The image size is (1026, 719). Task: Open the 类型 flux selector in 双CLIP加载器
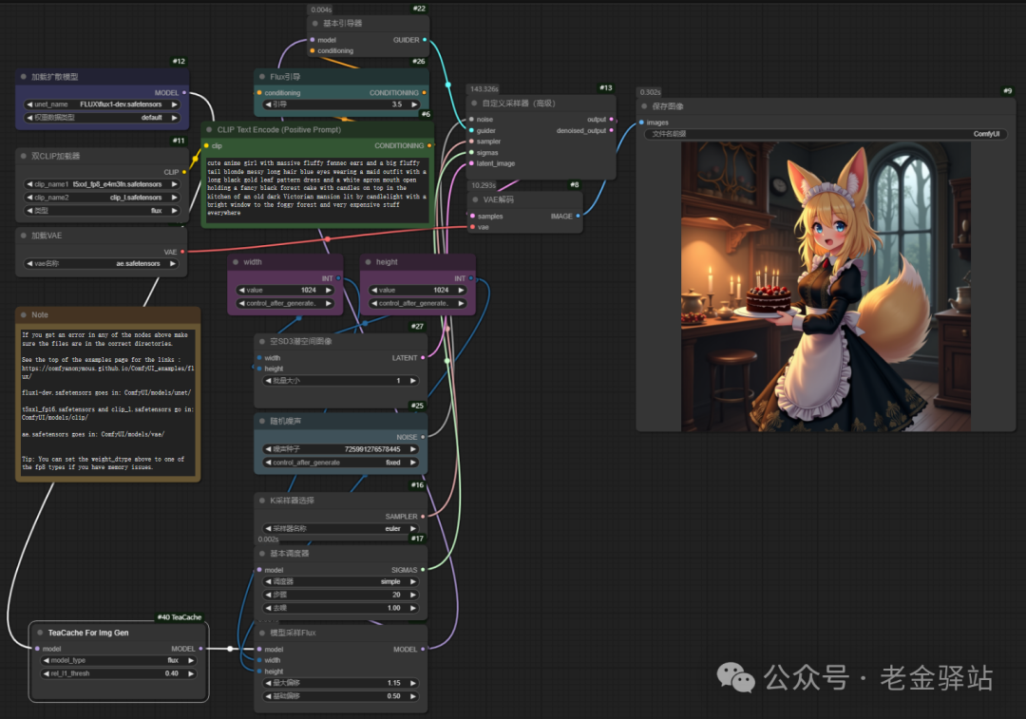[x=102, y=211]
